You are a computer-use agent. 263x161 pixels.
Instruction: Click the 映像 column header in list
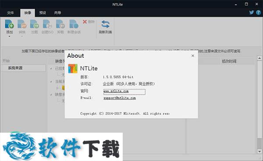[60, 61]
